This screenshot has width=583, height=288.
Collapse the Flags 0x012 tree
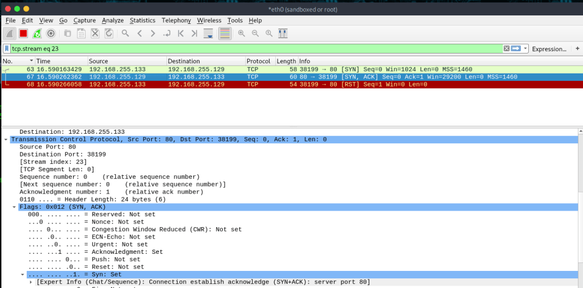tap(14, 207)
